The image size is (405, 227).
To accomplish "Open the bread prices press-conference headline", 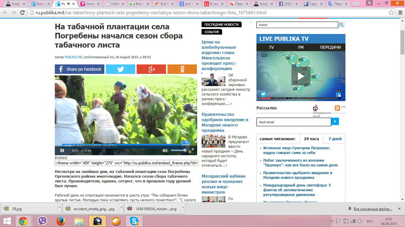I will (x=219, y=55).
